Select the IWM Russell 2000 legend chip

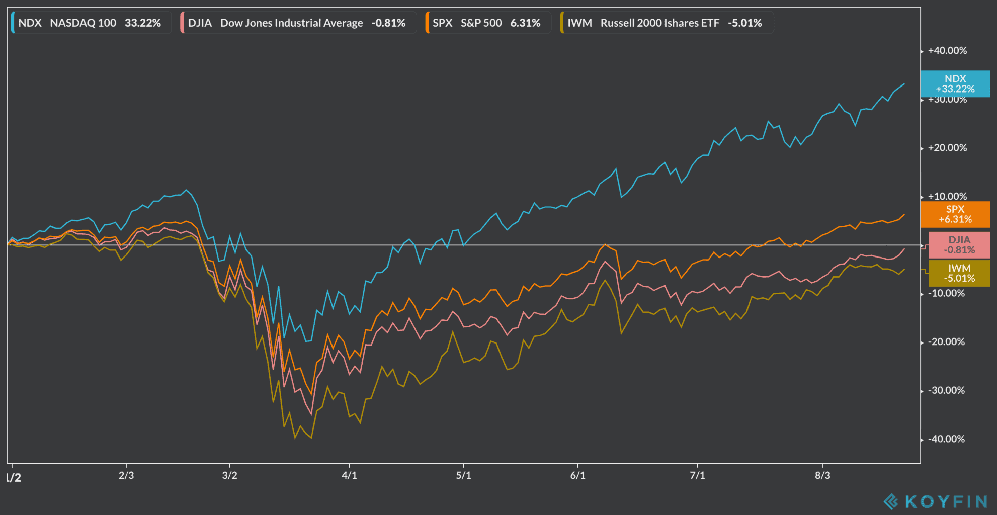pos(667,23)
